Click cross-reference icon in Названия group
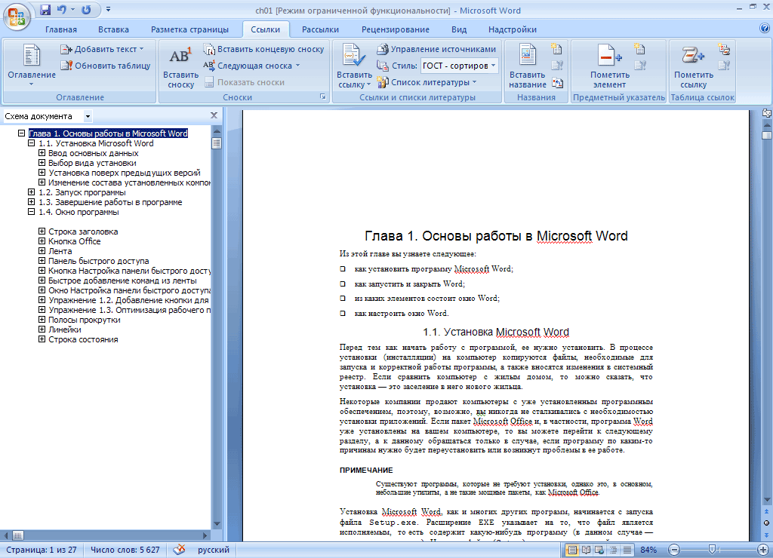The width and height of the screenshot is (773, 558). click(557, 82)
